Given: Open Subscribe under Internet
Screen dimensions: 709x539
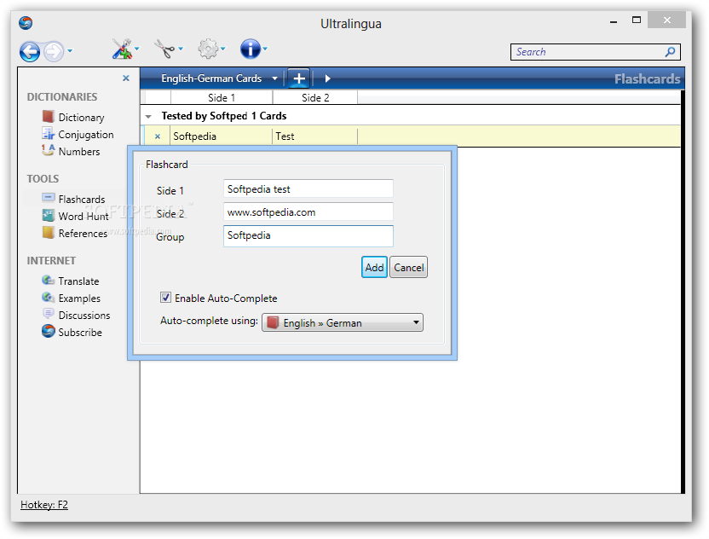Looking at the screenshot, I should click(x=72, y=332).
